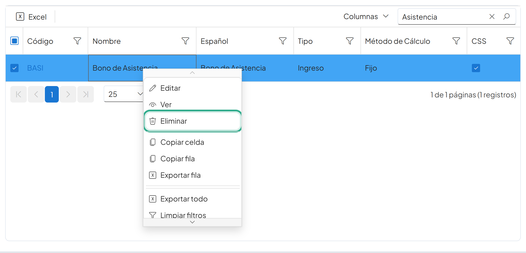Export the table with the Excel button
Image resolution: width=526 pixels, height=253 pixels.
click(31, 17)
